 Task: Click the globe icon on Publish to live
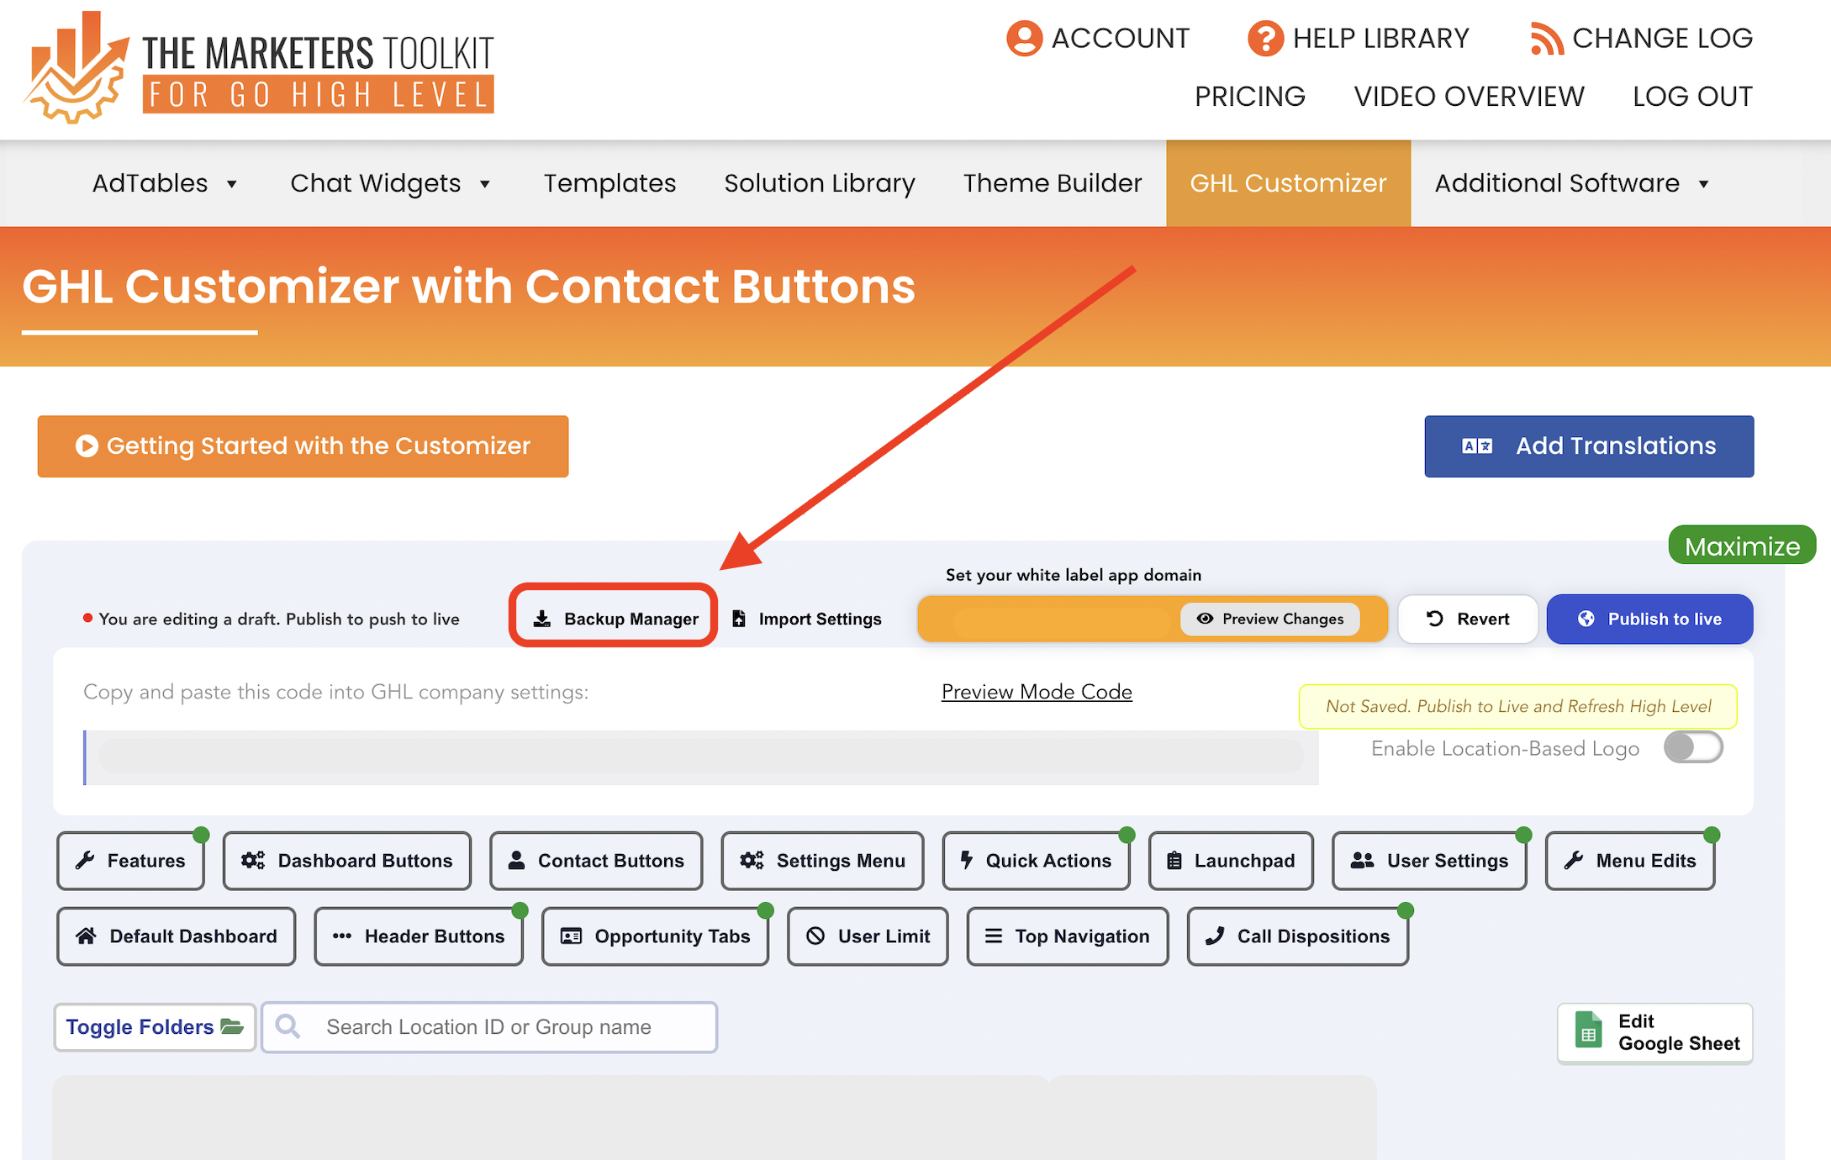pos(1586,619)
